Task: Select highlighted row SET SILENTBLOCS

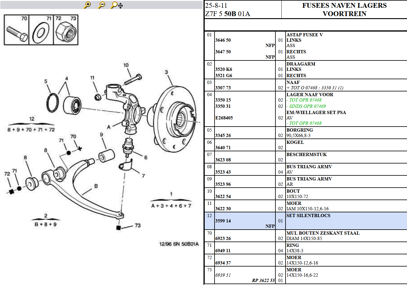Action: pos(308,216)
